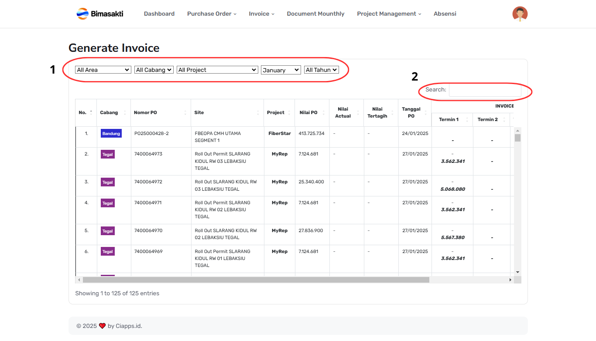This screenshot has width=596, height=341.
Task: Click the horizontal table scrollbar
Action: pos(256,280)
